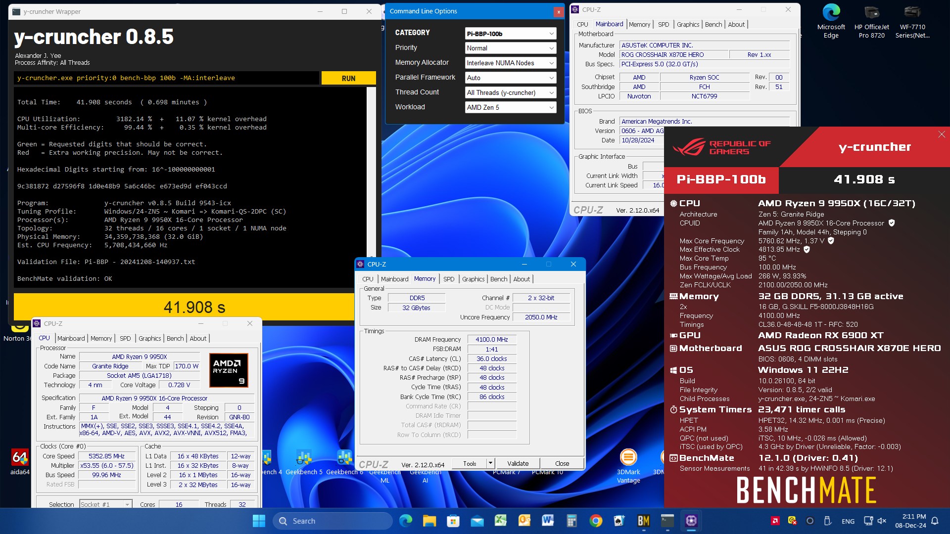The height and width of the screenshot is (534, 950).
Task: Select Graphics tab in CPU-Z Memory window
Action: (x=473, y=279)
